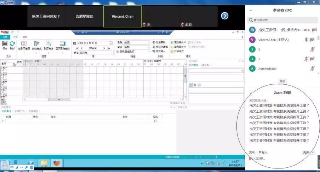Click the calendar icon beside the date field

pos(75,43)
